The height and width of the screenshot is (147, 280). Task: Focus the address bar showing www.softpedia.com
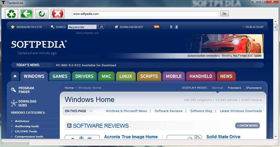click(x=145, y=14)
